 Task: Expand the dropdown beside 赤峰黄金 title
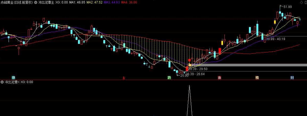coord(35,3)
